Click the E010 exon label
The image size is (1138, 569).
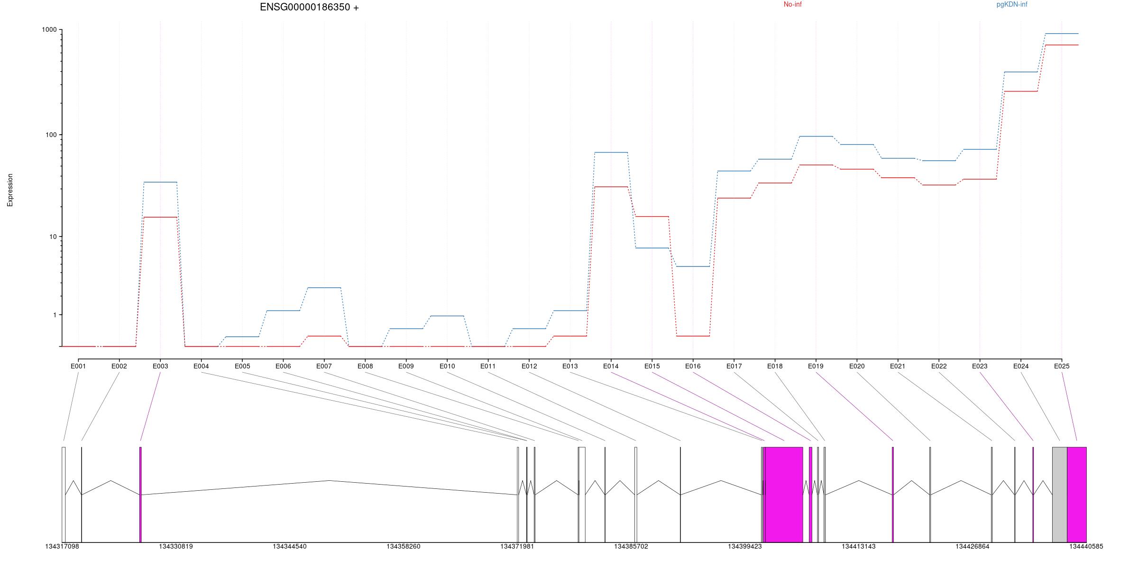pyautogui.click(x=447, y=366)
